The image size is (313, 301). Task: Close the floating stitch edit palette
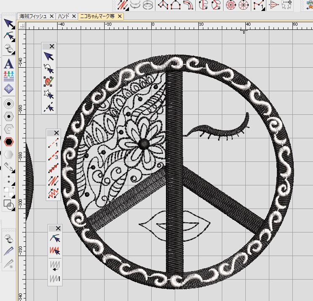click(58, 228)
